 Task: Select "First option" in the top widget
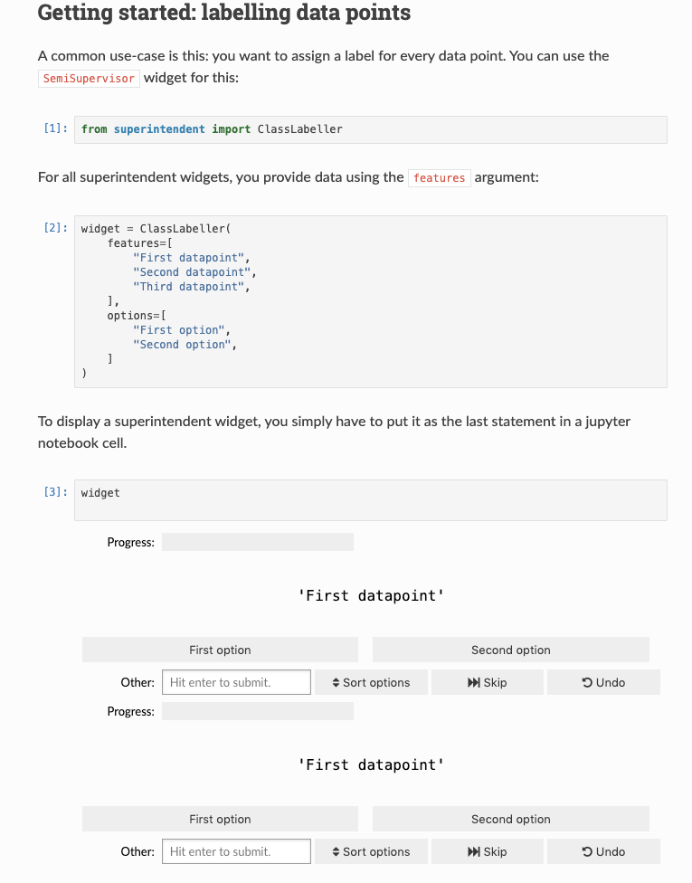(x=220, y=649)
